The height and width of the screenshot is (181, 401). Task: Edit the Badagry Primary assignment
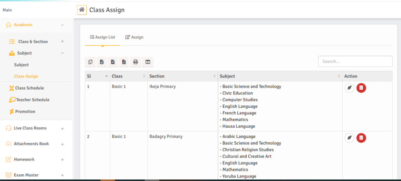coord(349,138)
